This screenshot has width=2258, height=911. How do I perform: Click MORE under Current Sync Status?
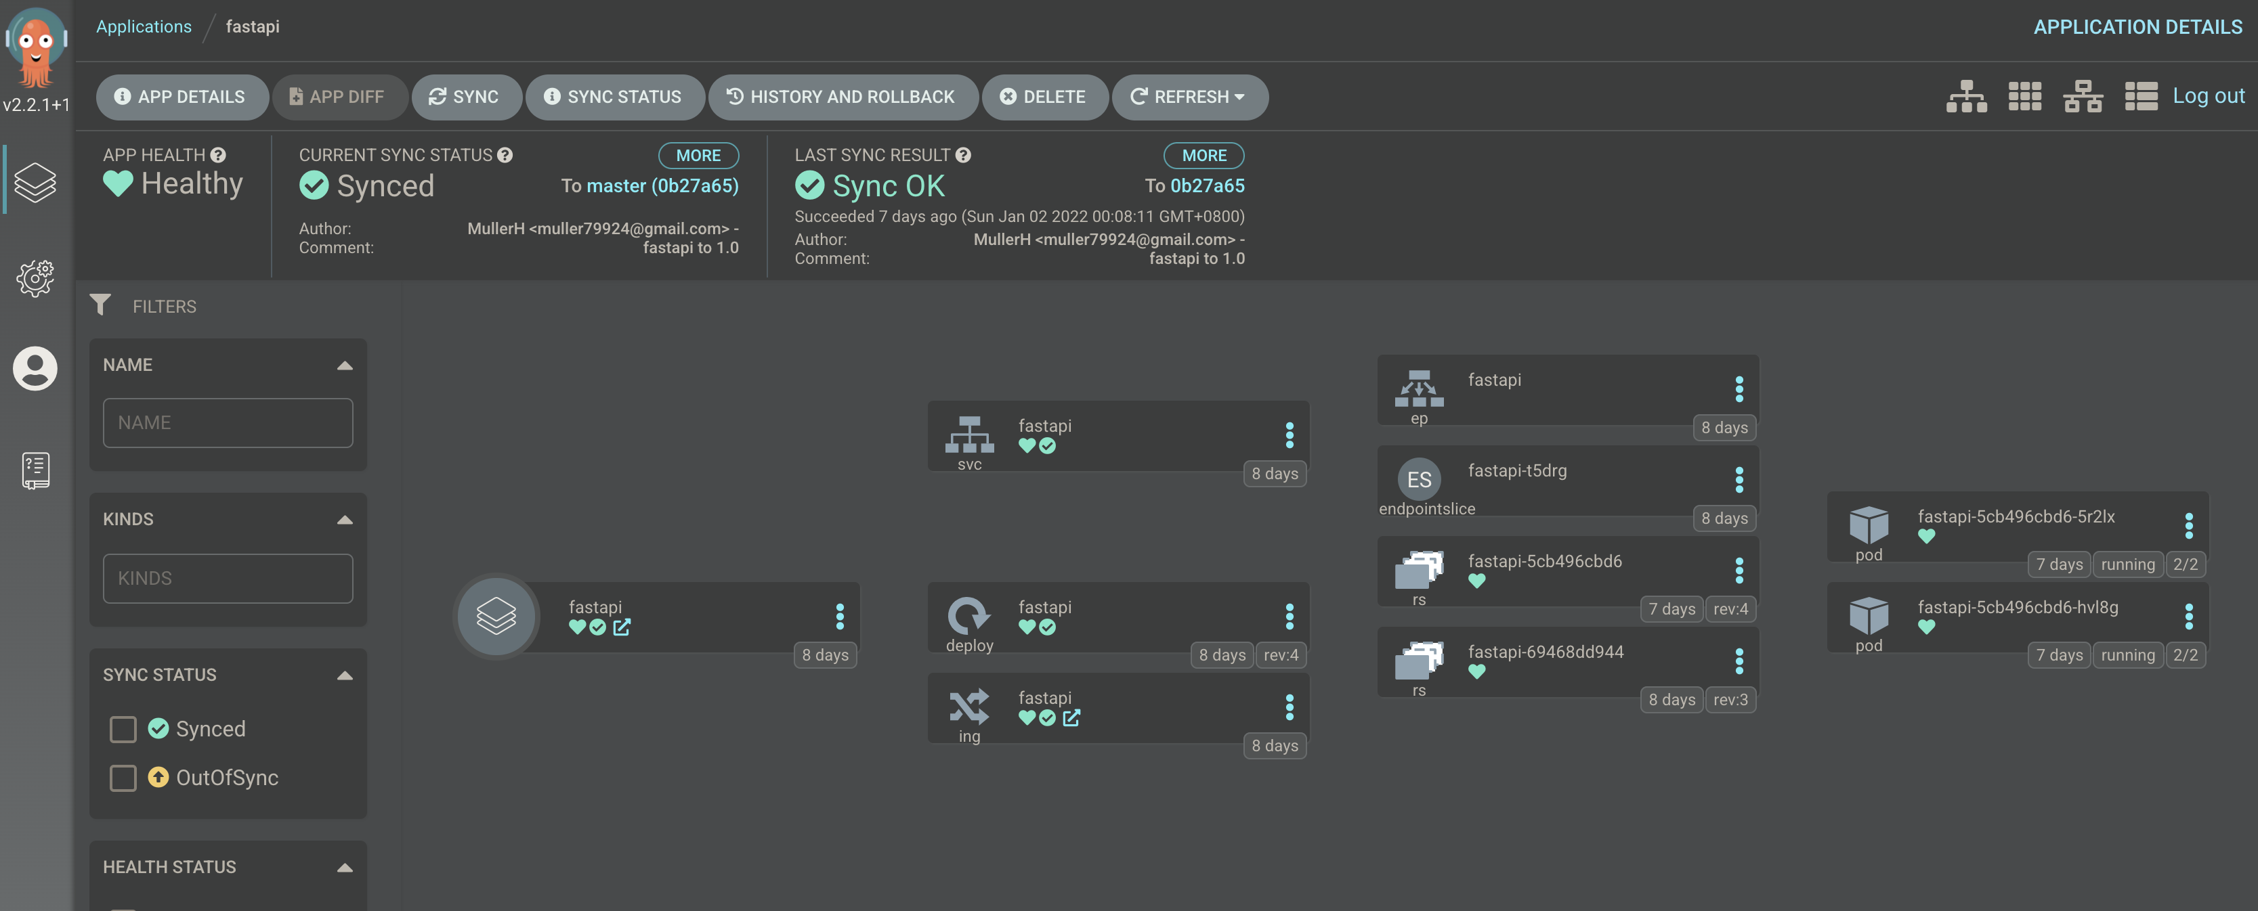(698, 155)
